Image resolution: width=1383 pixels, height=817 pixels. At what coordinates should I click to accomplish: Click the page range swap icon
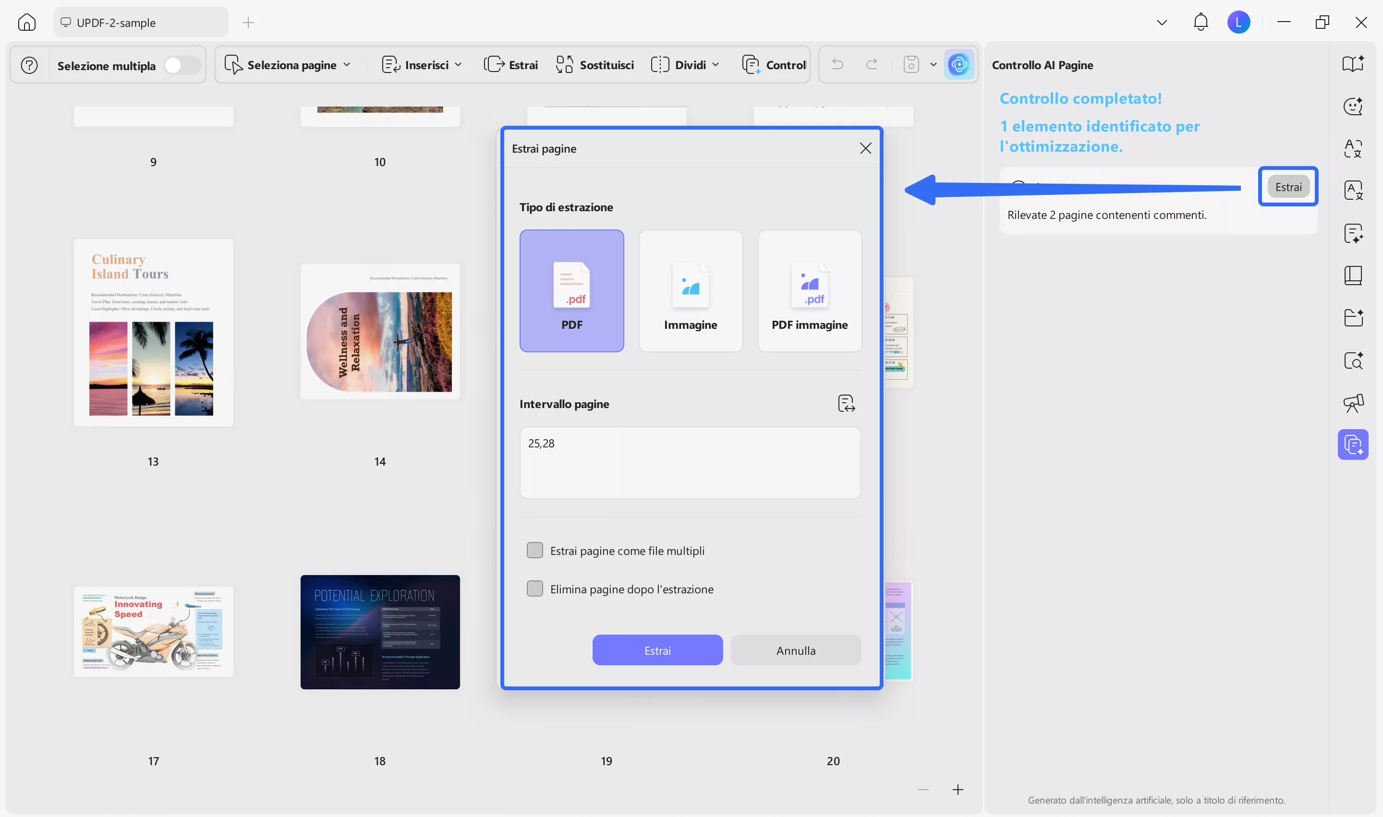click(846, 404)
